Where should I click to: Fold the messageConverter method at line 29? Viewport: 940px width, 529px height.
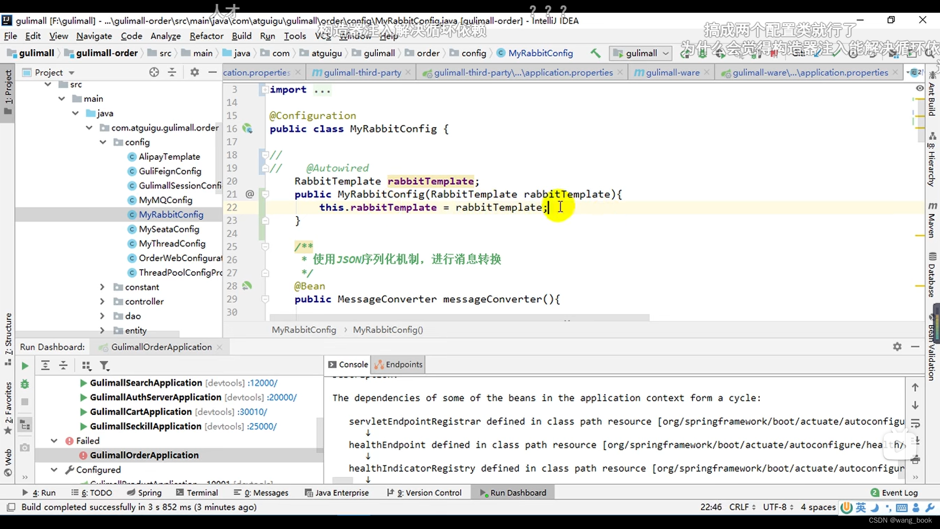265,299
